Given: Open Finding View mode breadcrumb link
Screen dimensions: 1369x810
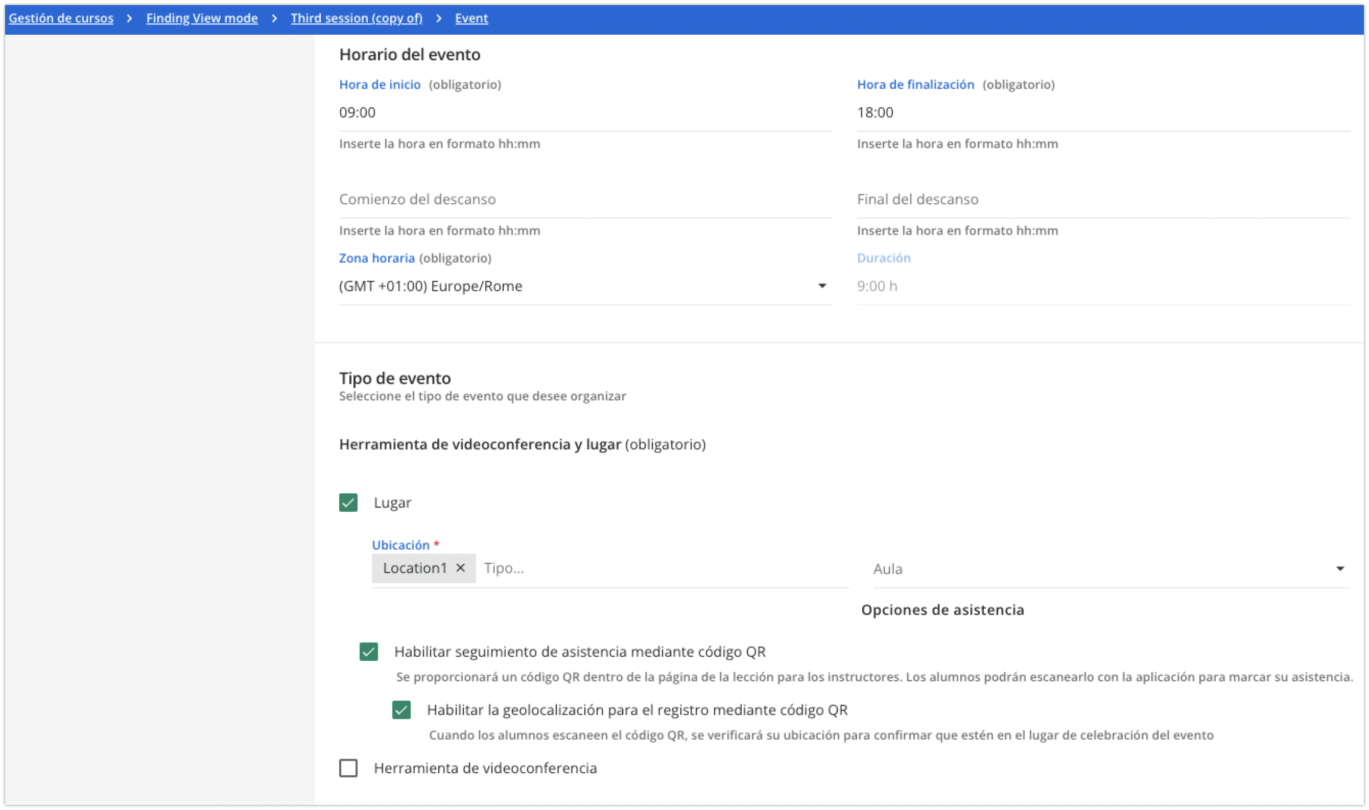Looking at the screenshot, I should pyautogui.click(x=202, y=18).
